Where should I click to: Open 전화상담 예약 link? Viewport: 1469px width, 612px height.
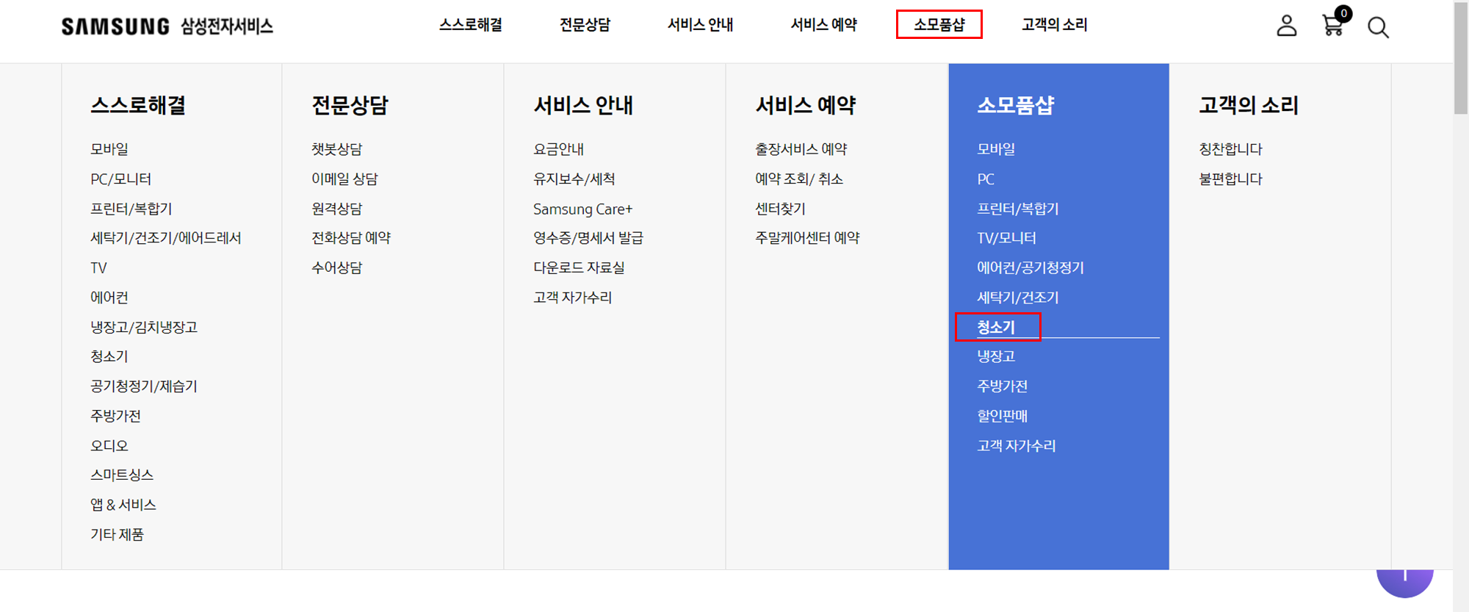[x=351, y=238]
